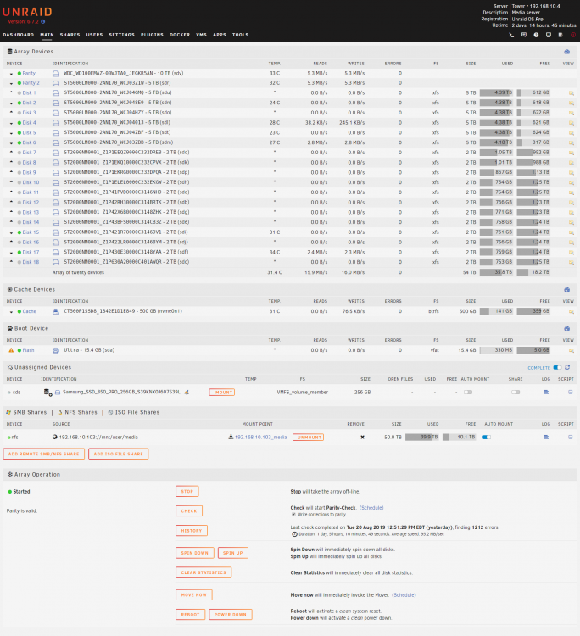Click spin down arrow beside Cache
This screenshot has height=636, width=580.
point(11,312)
